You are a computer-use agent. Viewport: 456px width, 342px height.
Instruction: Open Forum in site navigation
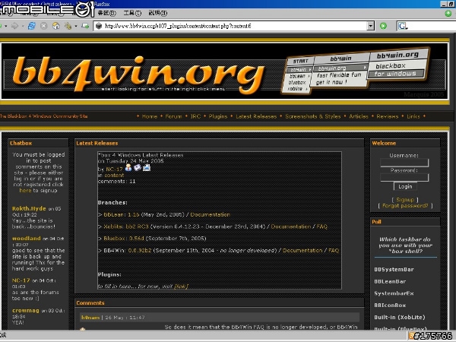[x=173, y=116]
